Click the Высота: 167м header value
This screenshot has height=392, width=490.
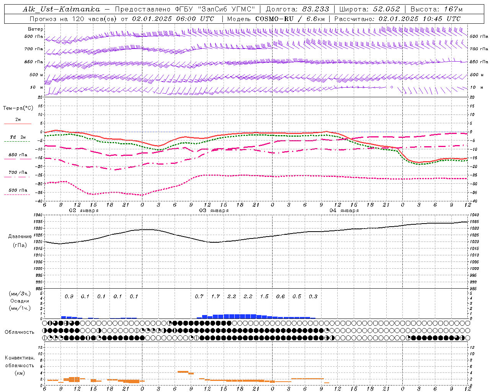click(x=436, y=9)
